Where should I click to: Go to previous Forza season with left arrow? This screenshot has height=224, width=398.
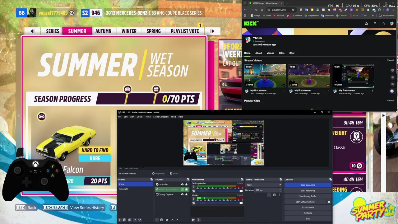pos(32,31)
